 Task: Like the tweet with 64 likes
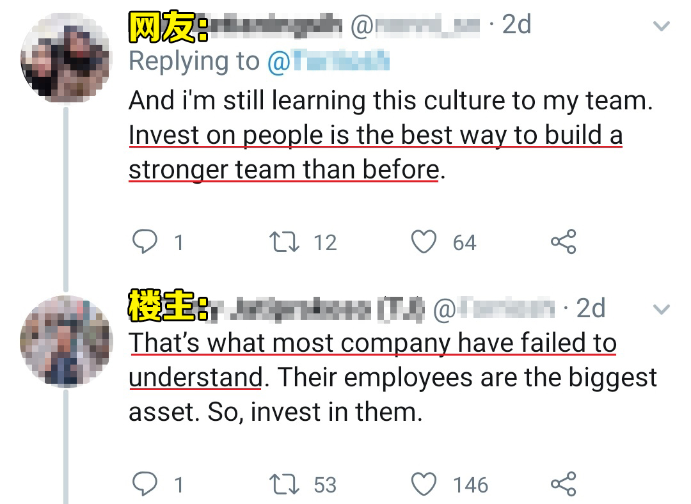tap(423, 242)
